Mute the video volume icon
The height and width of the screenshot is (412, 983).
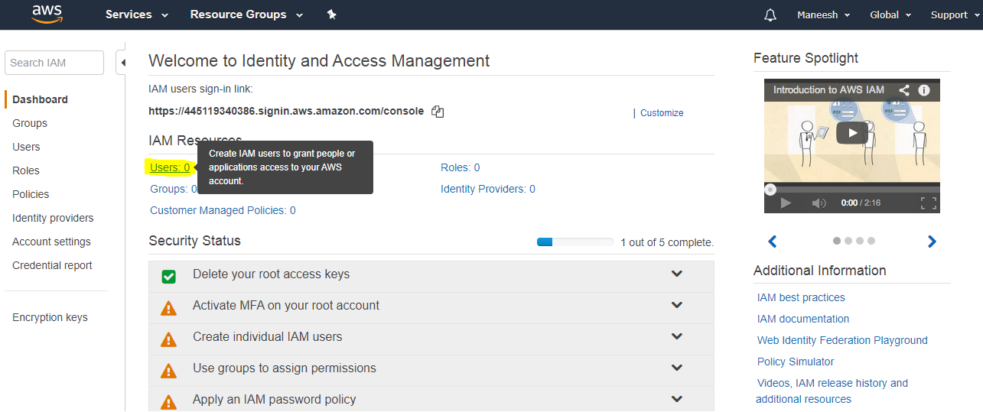[819, 203]
